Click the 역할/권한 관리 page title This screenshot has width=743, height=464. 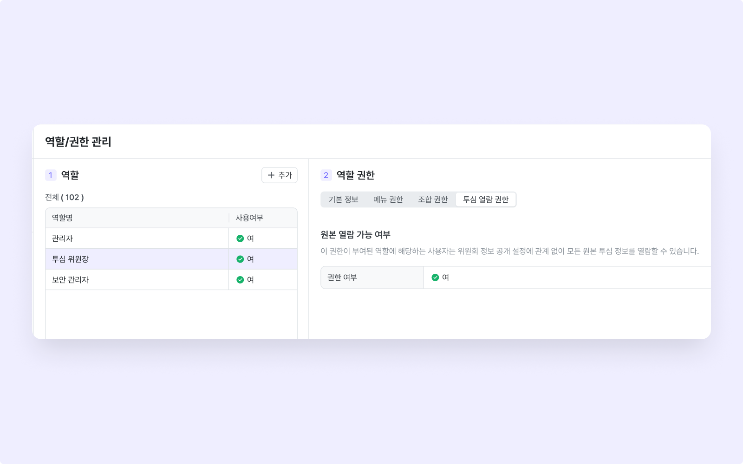(78, 142)
